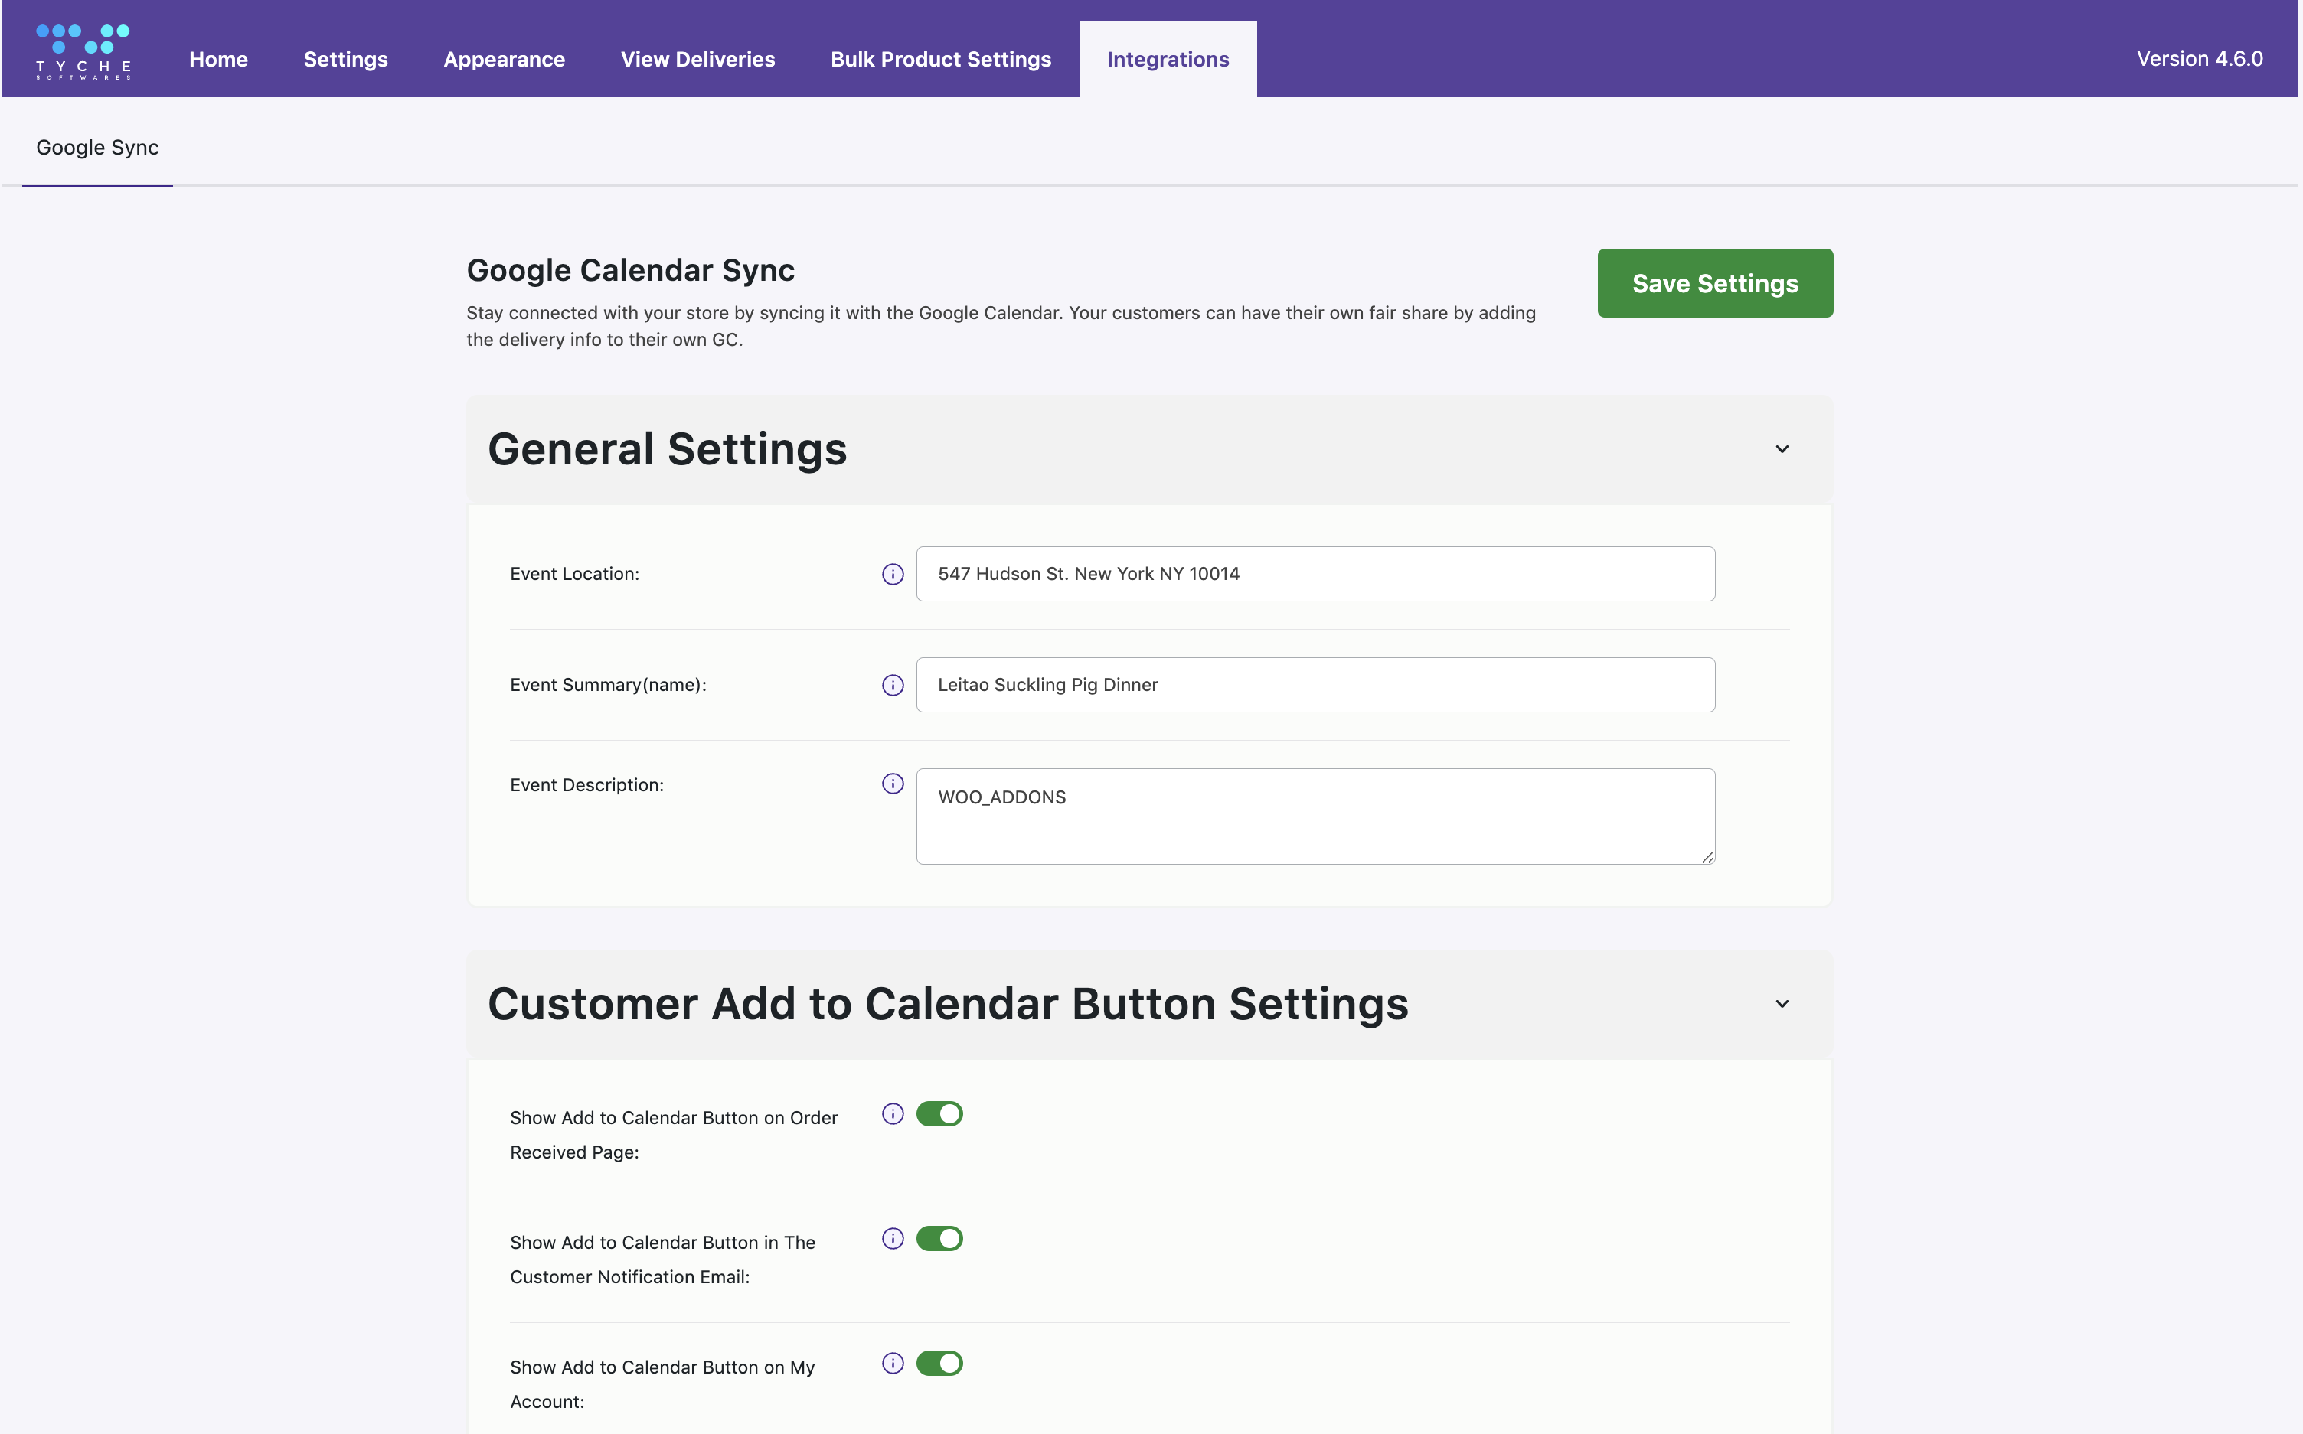Click the Event Summary(name) input field
Screen dimensions: 2303x1434
(1315, 685)
